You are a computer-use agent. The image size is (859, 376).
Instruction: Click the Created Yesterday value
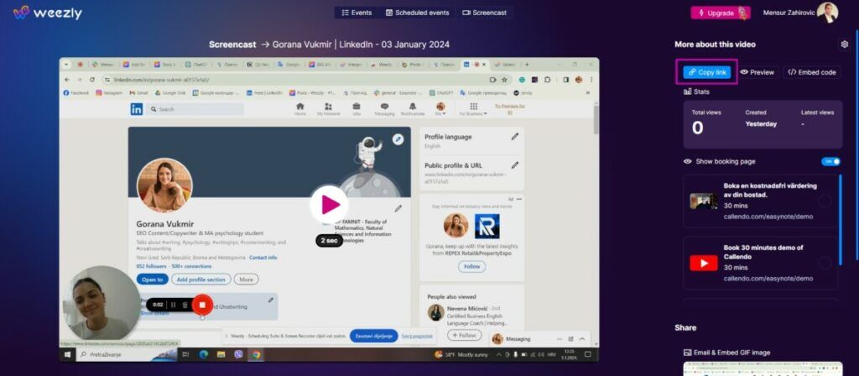(761, 124)
